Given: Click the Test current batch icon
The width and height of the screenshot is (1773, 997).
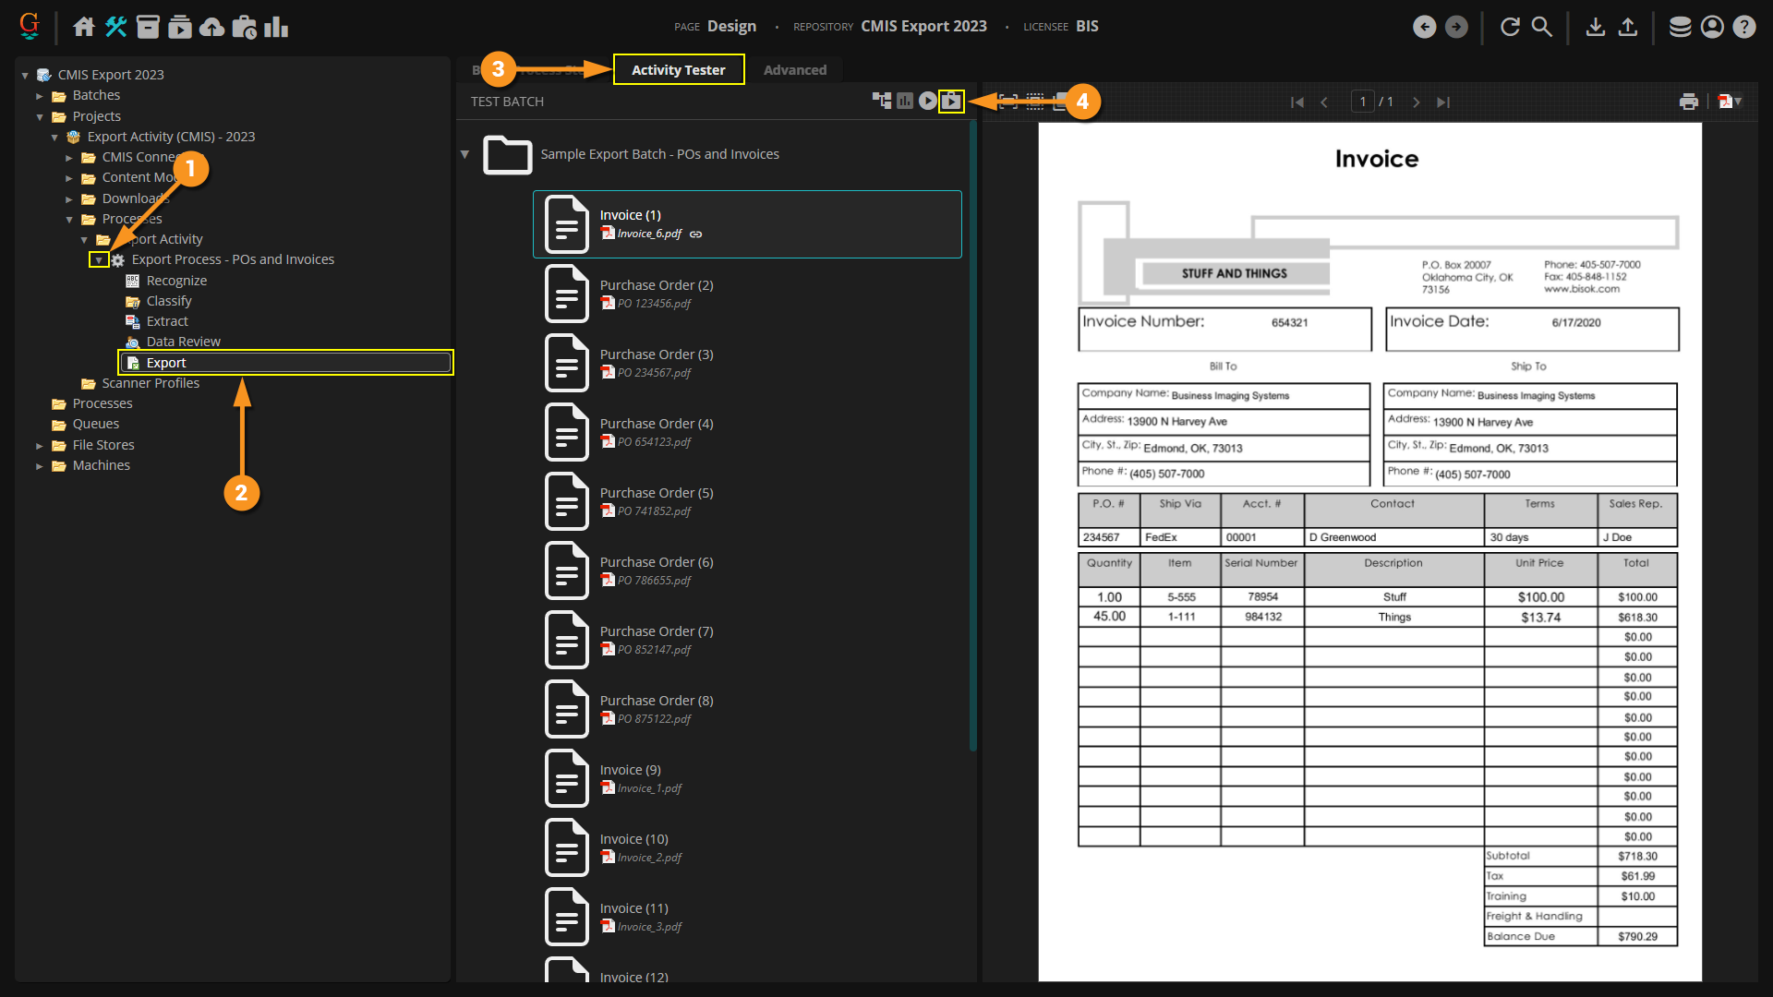Looking at the screenshot, I should (x=951, y=102).
